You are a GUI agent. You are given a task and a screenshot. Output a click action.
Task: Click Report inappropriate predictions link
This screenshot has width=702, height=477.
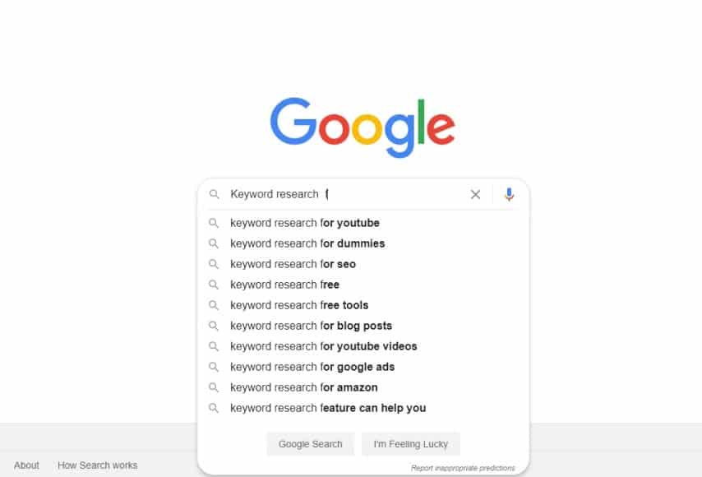coord(463,468)
